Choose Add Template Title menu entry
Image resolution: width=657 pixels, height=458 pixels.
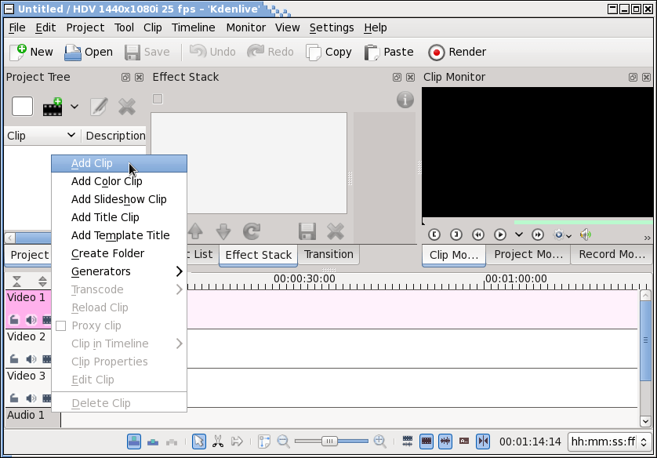(x=119, y=235)
